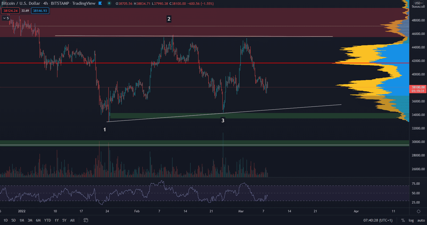Switch to the YTD date range
427x225 pixels.
[48, 220]
